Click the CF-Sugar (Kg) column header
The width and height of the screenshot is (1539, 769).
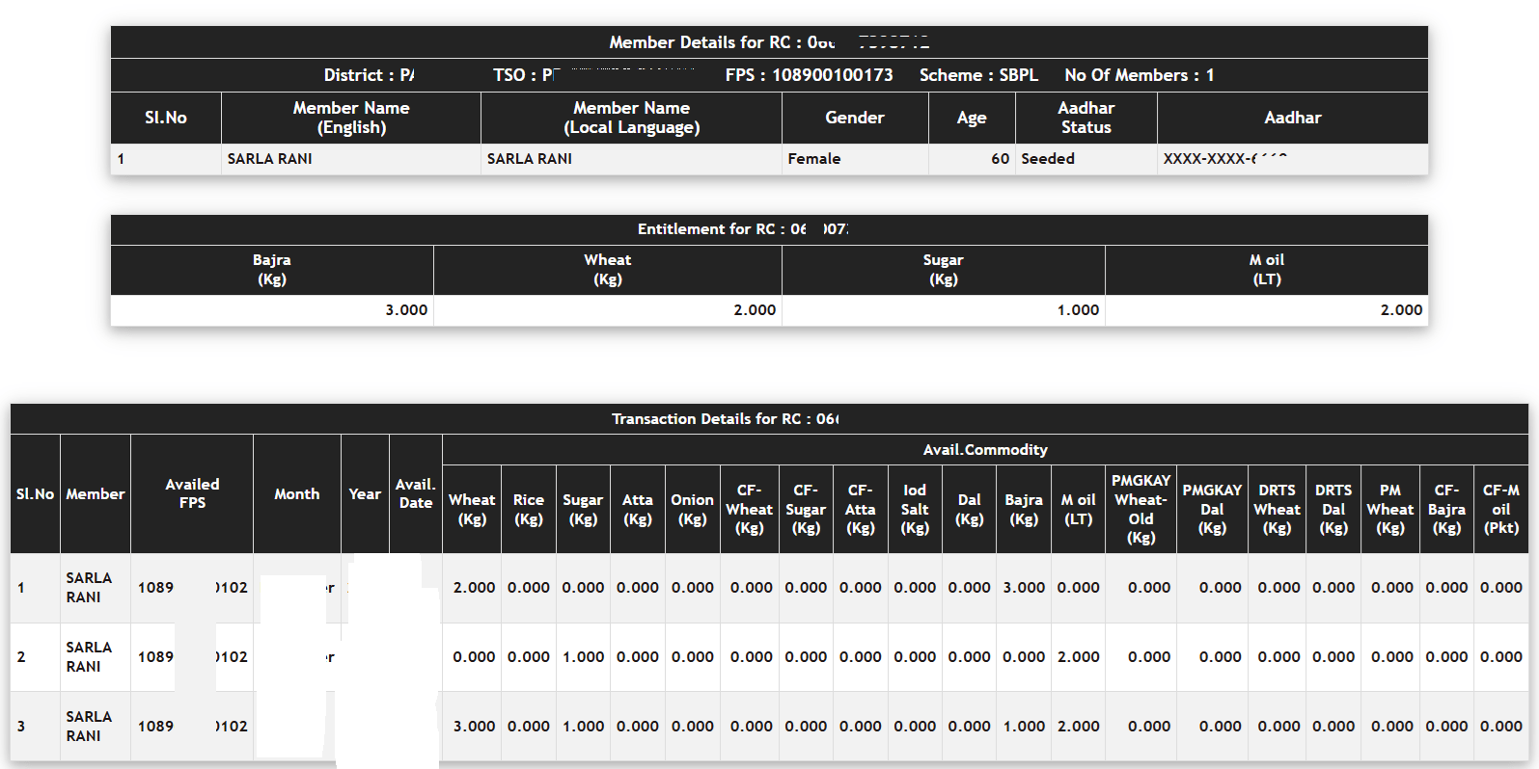[806, 510]
